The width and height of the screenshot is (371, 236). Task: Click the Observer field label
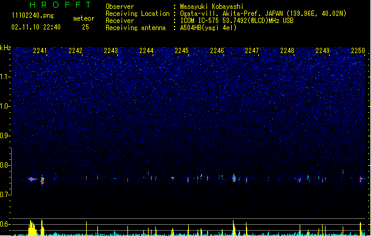(120, 6)
